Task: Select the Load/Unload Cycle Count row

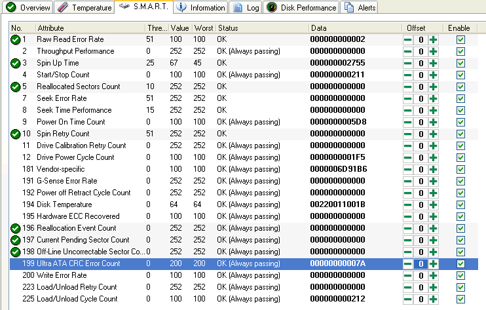Action: pos(244,299)
